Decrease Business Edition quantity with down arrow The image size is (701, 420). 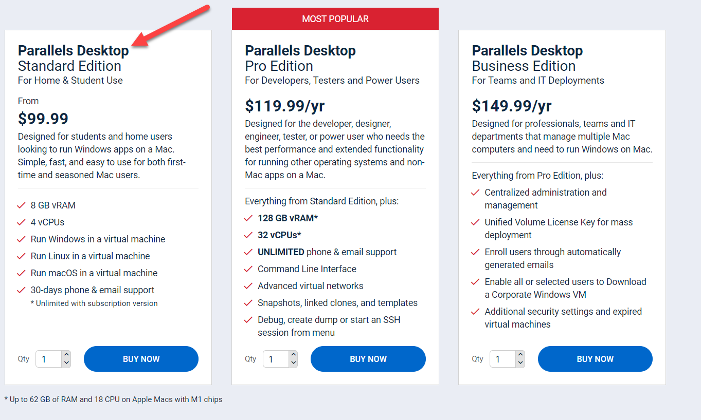click(520, 363)
